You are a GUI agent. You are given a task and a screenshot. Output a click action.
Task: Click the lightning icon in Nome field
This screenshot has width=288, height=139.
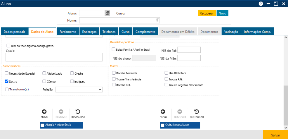pyautogui.click(x=157, y=20)
